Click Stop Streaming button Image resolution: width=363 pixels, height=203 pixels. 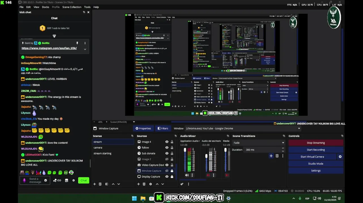click(316, 143)
